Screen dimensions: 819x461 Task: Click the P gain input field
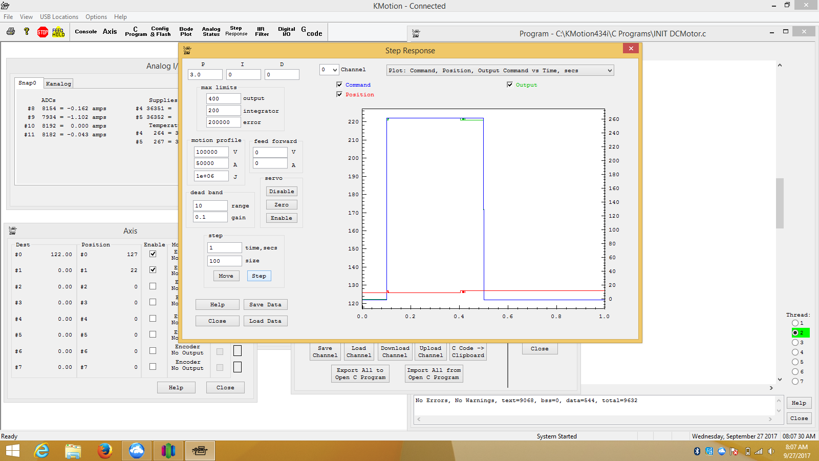(205, 75)
